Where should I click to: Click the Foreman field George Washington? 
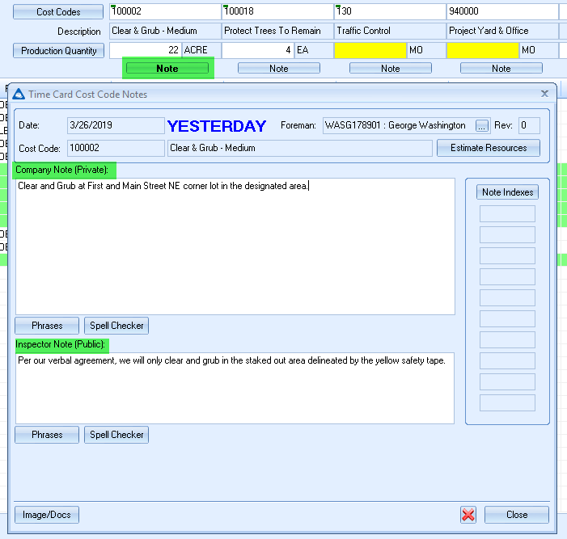[x=399, y=125]
